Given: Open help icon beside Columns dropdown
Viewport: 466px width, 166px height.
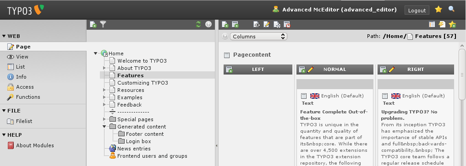Looking at the screenshot, I should tap(225, 37).
